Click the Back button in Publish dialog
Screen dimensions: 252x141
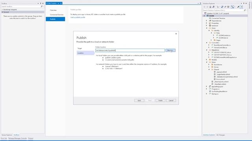click(x=139, y=100)
